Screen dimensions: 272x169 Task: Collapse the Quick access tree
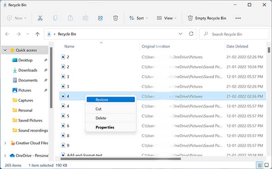(5, 50)
